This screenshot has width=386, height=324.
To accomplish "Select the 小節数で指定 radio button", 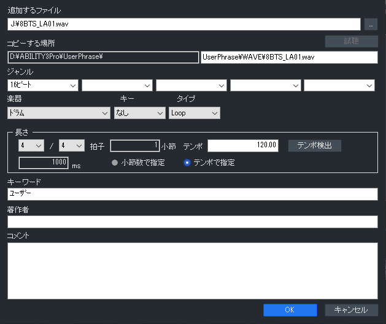I will [115, 163].
